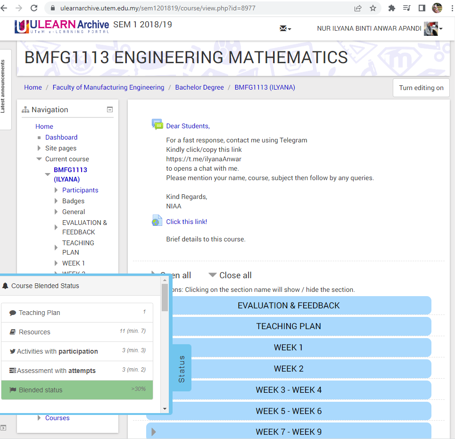Open the Latest announcements side panel
Viewport: 455px width, 439px height.
point(4,87)
